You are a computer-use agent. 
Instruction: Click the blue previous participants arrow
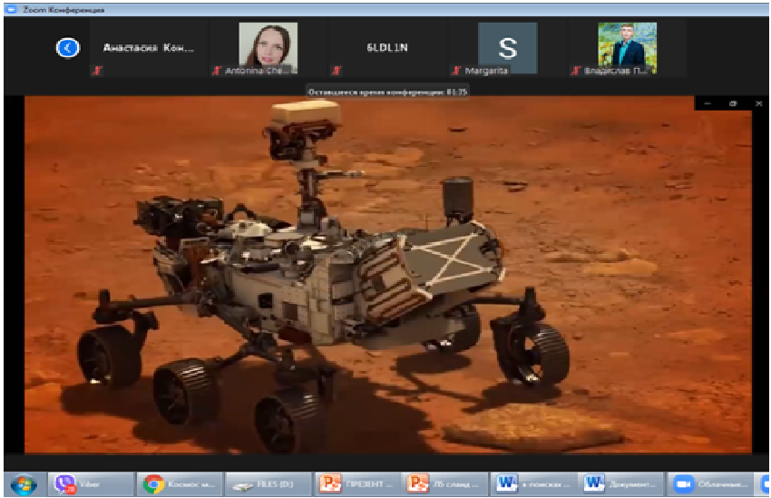tap(67, 48)
